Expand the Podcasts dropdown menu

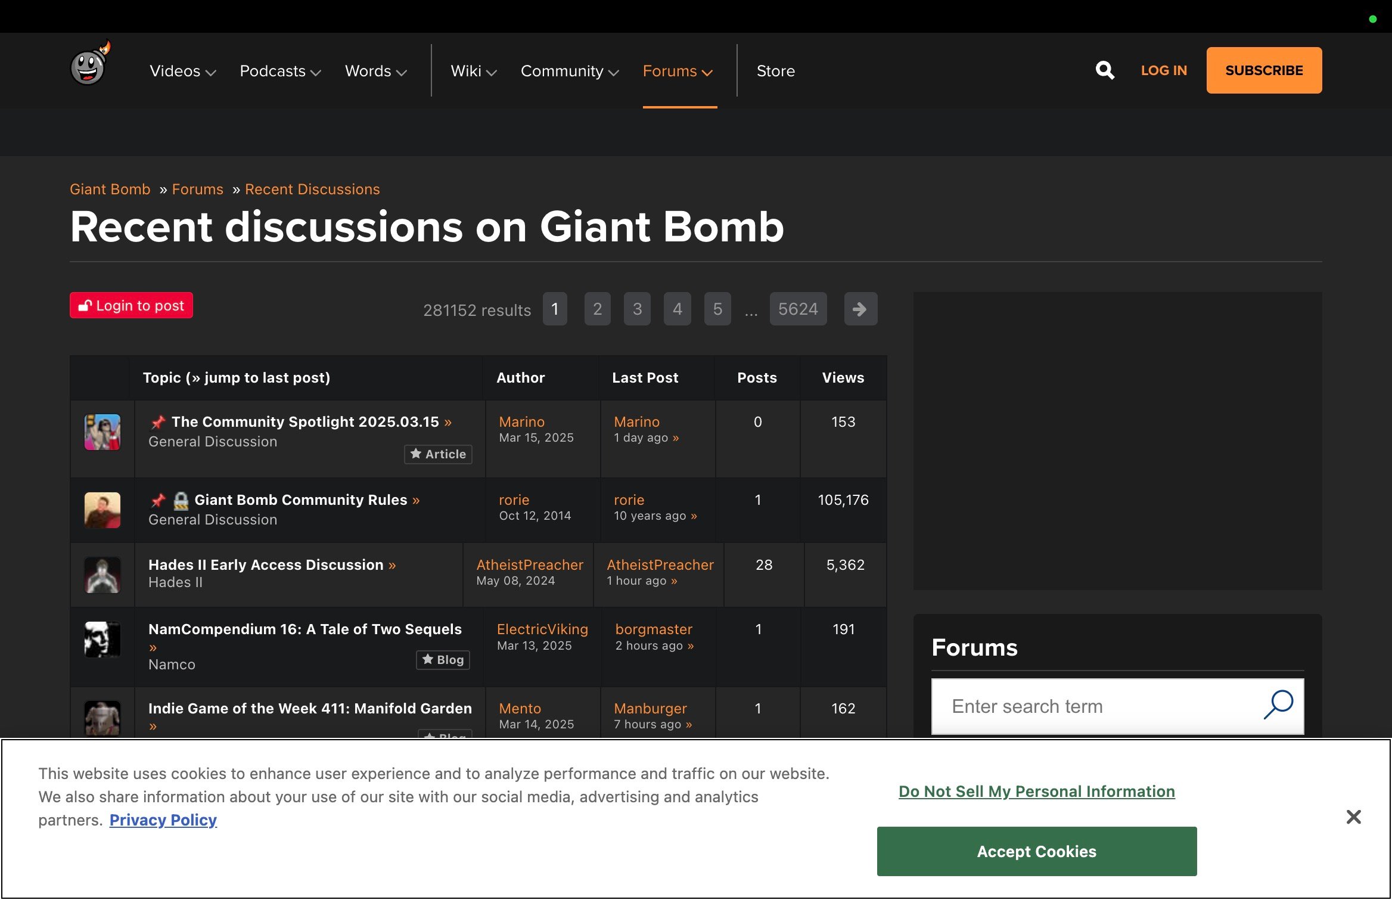pyautogui.click(x=280, y=71)
